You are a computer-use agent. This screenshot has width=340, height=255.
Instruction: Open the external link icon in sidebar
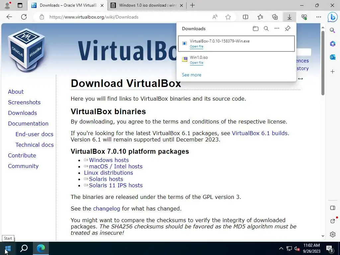pyautogui.click(x=333, y=221)
